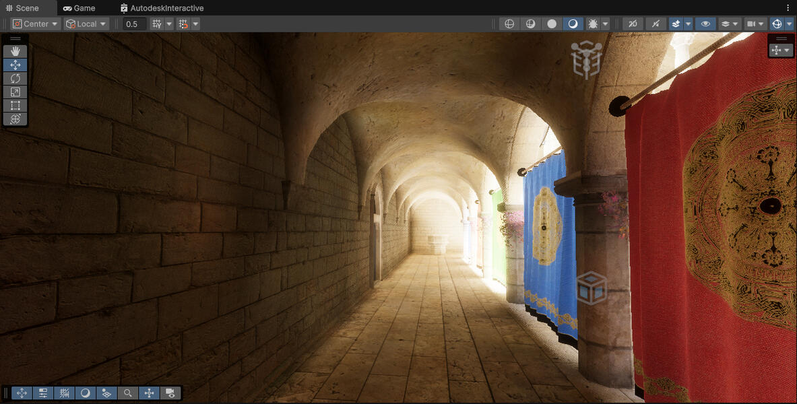
Task: Select the Scale tool
Action: click(x=15, y=92)
